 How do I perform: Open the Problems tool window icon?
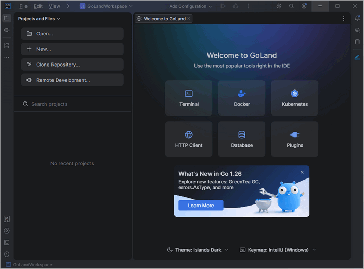click(x=7, y=254)
